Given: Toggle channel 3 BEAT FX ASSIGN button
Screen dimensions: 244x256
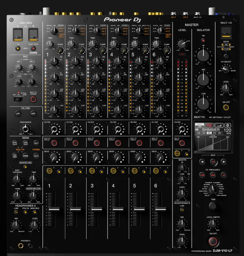Looking at the screenshot, I should tap(97, 143).
